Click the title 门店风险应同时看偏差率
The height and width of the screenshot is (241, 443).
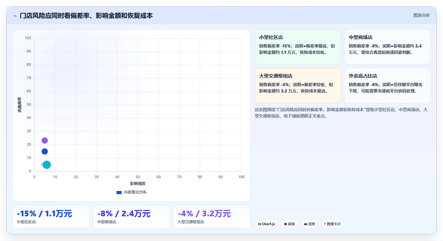86,16
